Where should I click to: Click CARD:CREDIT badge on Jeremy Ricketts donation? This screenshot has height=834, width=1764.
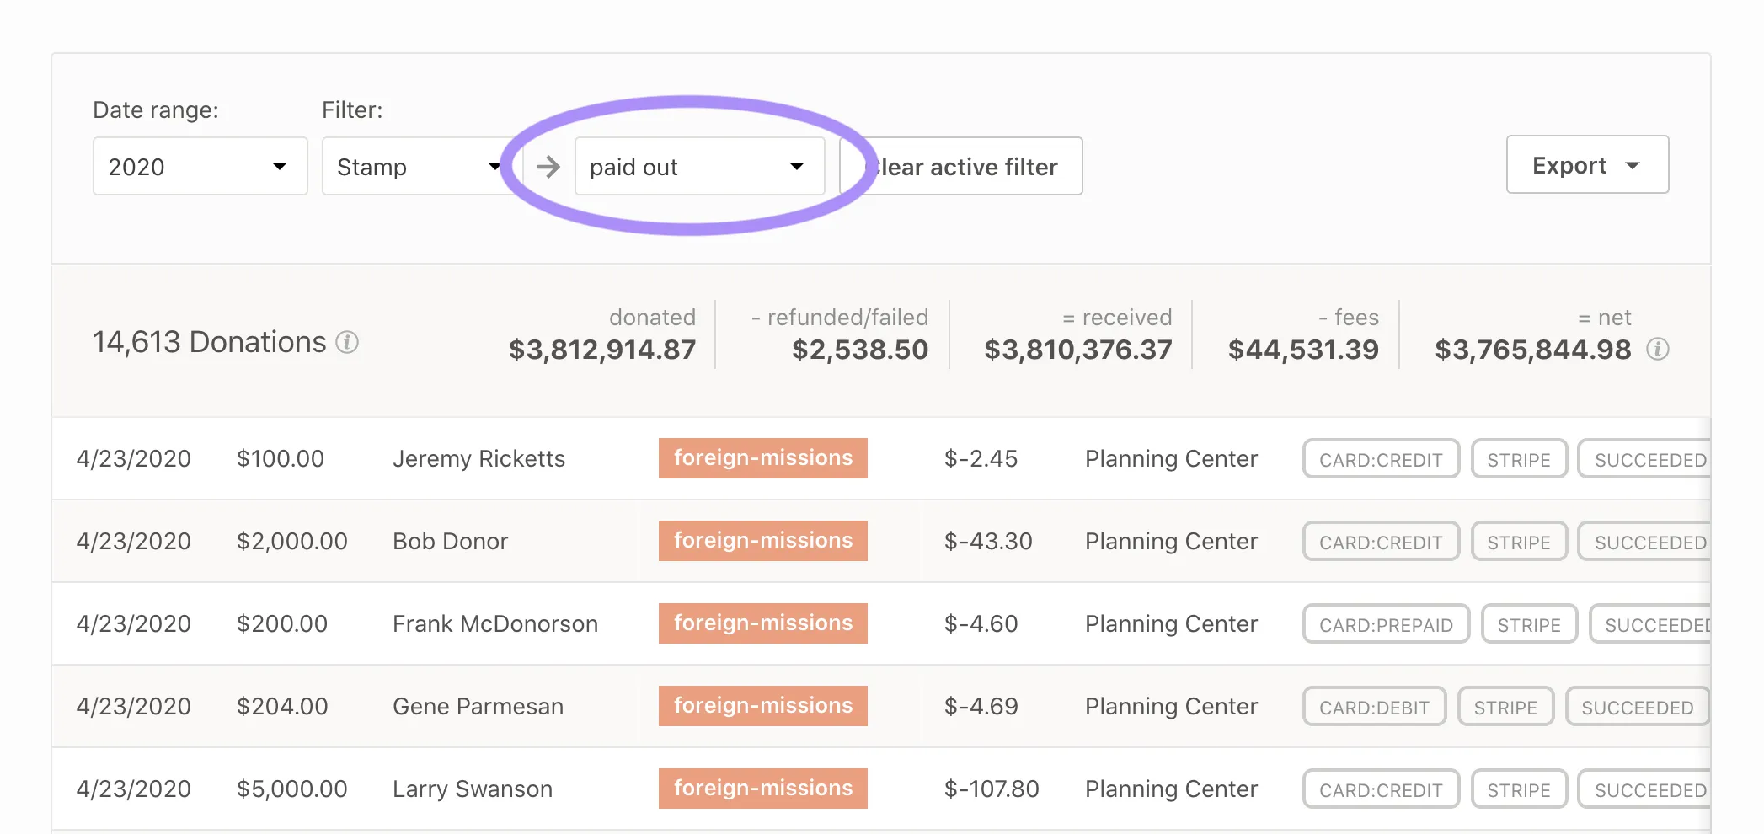tap(1380, 460)
